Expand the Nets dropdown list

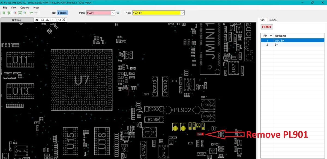click(182, 13)
